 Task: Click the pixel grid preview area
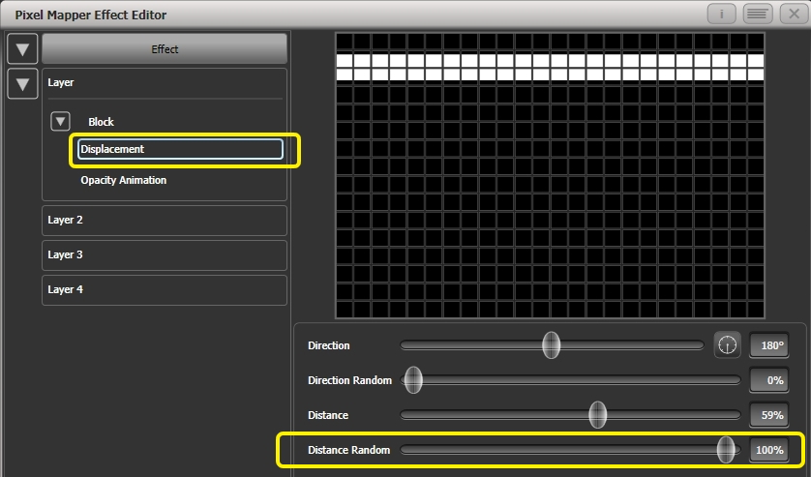pos(550,175)
